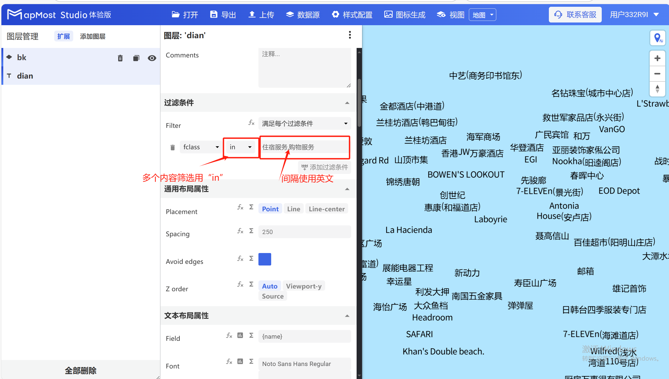The width and height of the screenshot is (669, 379).
Task: Click the 联系客服 button
Action: point(575,15)
